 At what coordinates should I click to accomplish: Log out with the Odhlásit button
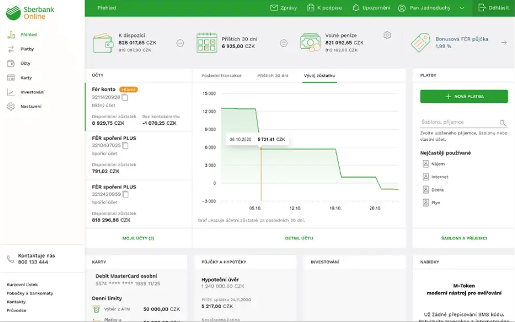494,8
